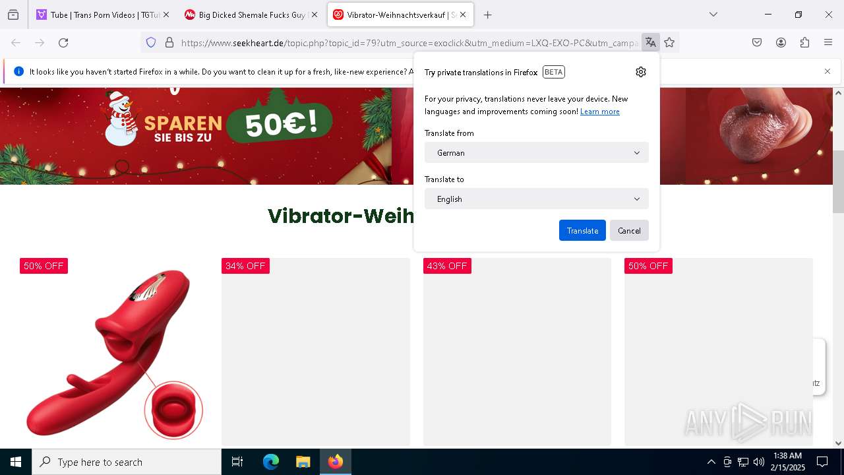Viewport: 844px width, 475px height.
Task: Open translation settings gear icon
Action: [x=641, y=72]
